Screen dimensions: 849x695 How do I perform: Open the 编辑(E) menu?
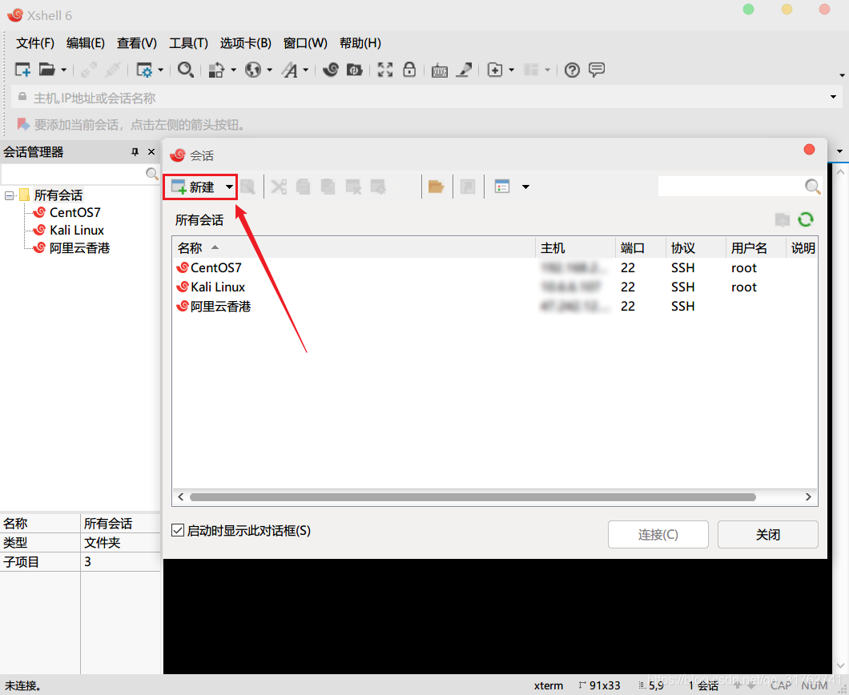pos(86,43)
